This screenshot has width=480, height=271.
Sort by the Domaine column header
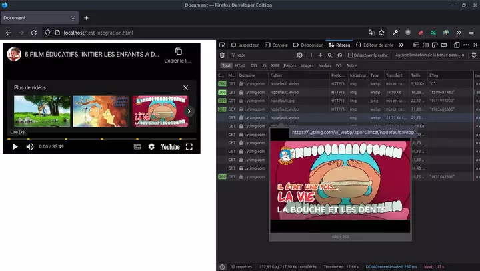[253, 75]
